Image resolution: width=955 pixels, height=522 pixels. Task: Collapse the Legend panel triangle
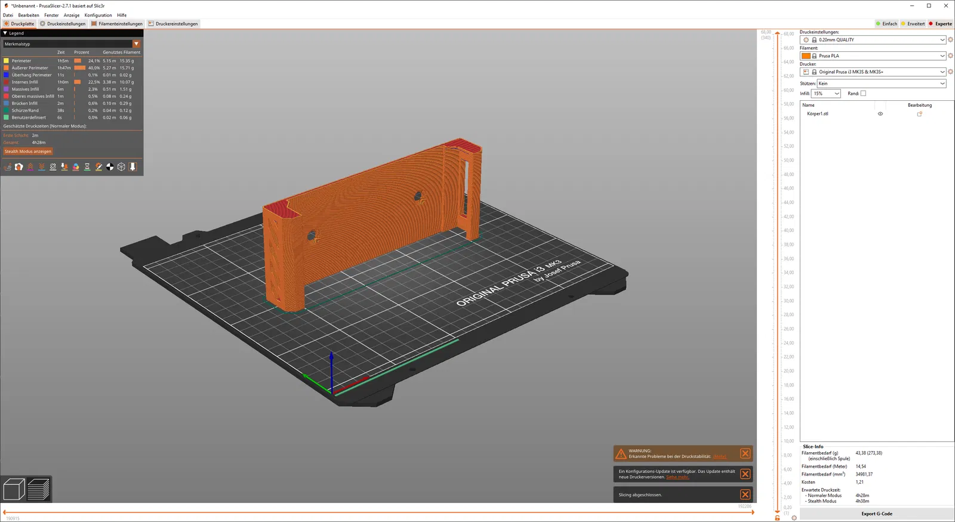[x=5, y=33]
